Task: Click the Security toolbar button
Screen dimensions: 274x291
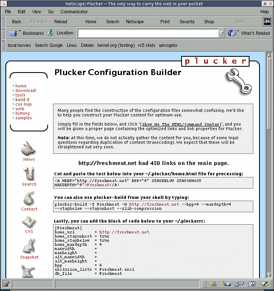Action: (187, 22)
